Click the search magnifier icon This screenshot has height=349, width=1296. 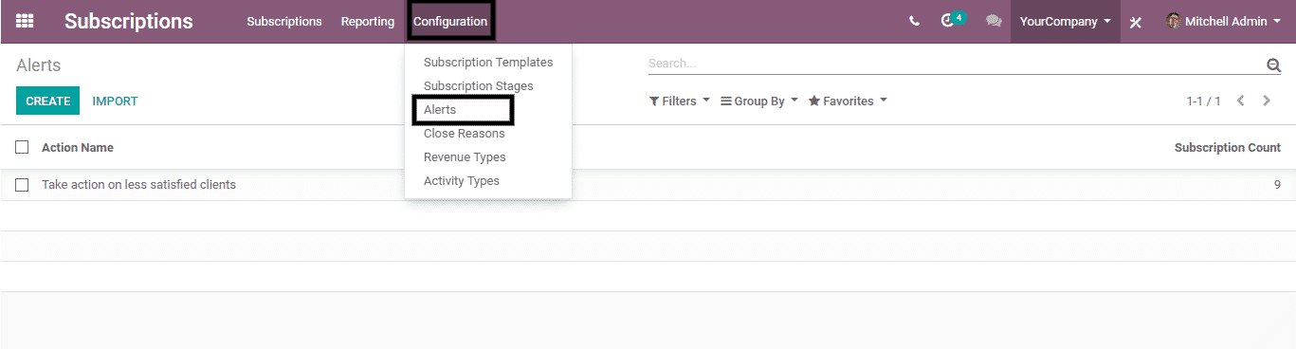(1273, 64)
